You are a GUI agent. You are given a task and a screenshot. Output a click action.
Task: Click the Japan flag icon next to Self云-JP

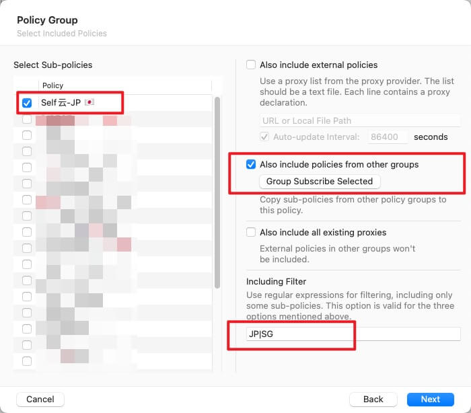point(89,103)
